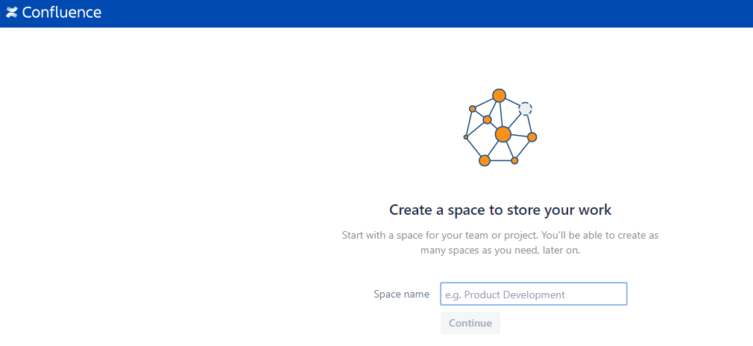Click the Continue button
Viewport: 753px width, 346px height.
[470, 323]
